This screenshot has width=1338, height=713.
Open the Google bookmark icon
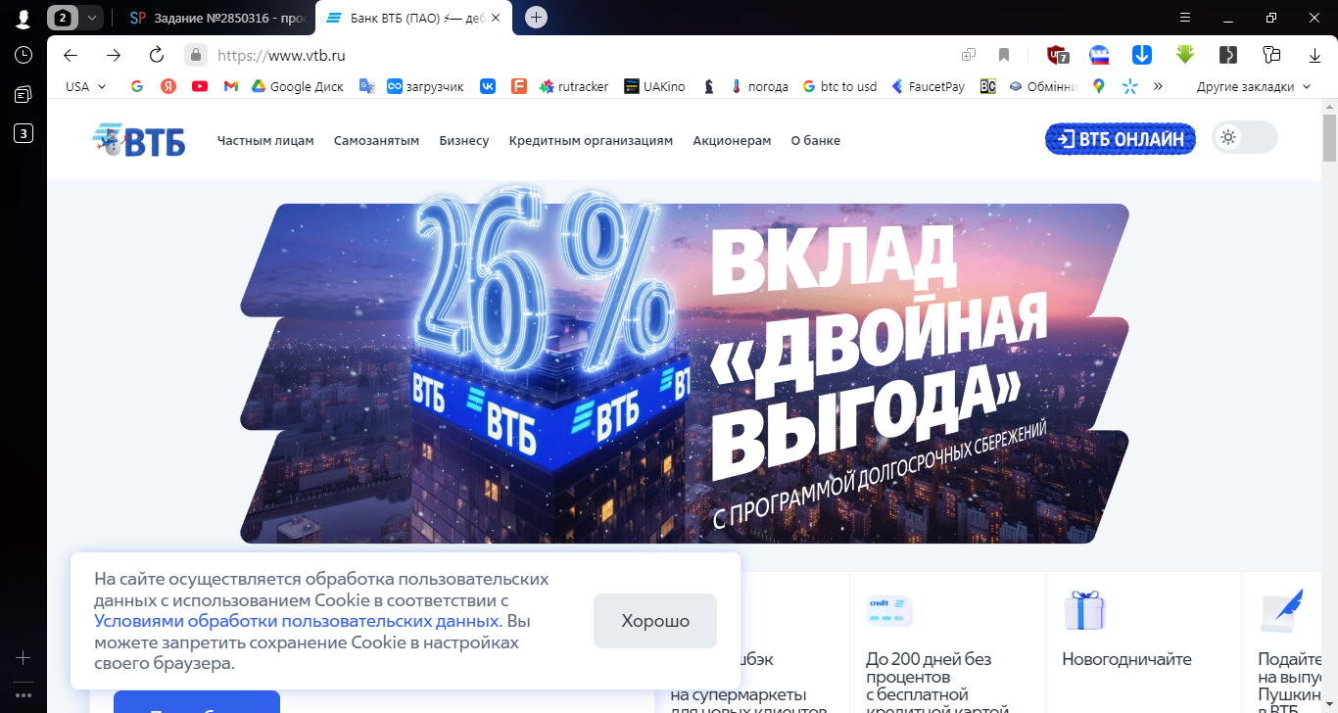(137, 86)
